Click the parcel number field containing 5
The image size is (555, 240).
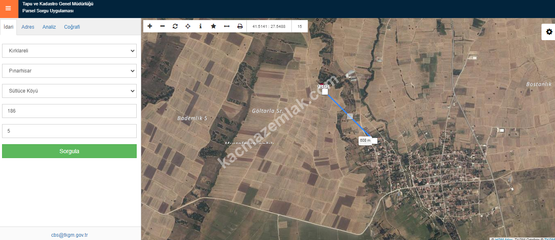69,131
